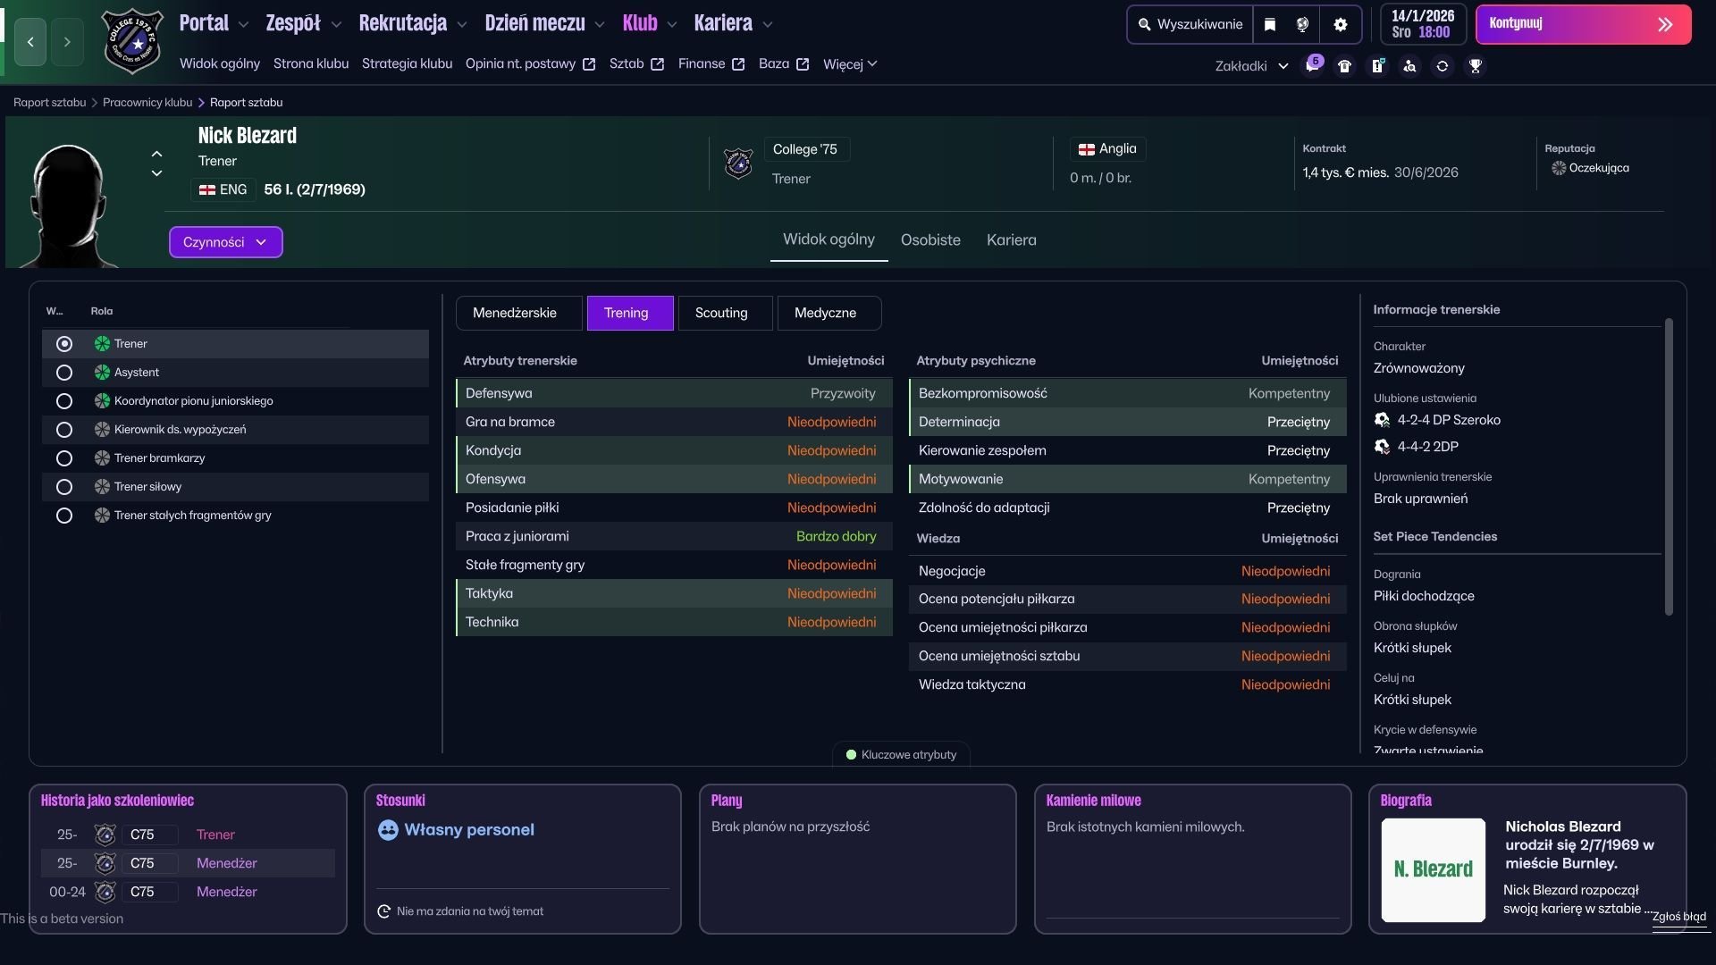This screenshot has height=965, width=1716.
Task: Click the globe icon near search
Action: 1302,25
